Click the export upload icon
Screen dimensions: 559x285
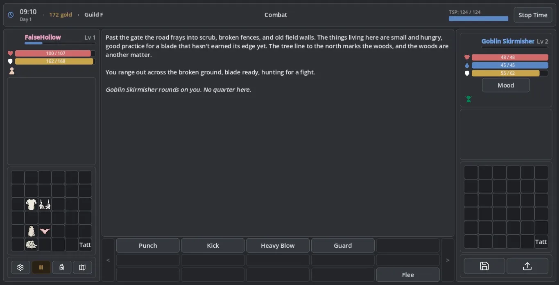(x=527, y=266)
